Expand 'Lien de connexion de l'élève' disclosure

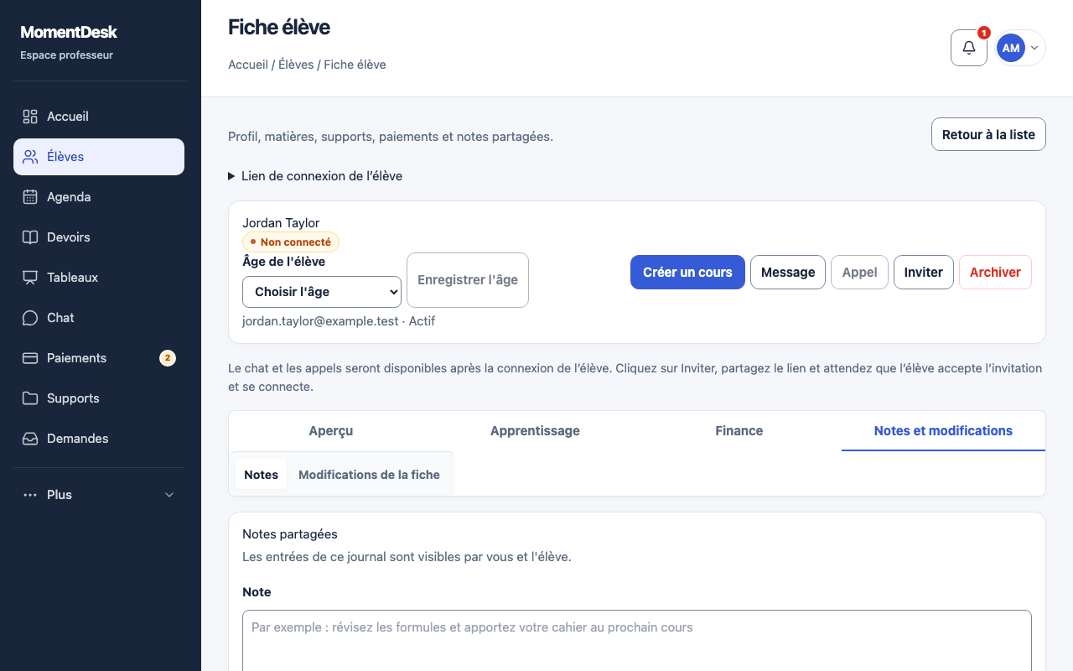click(x=315, y=176)
